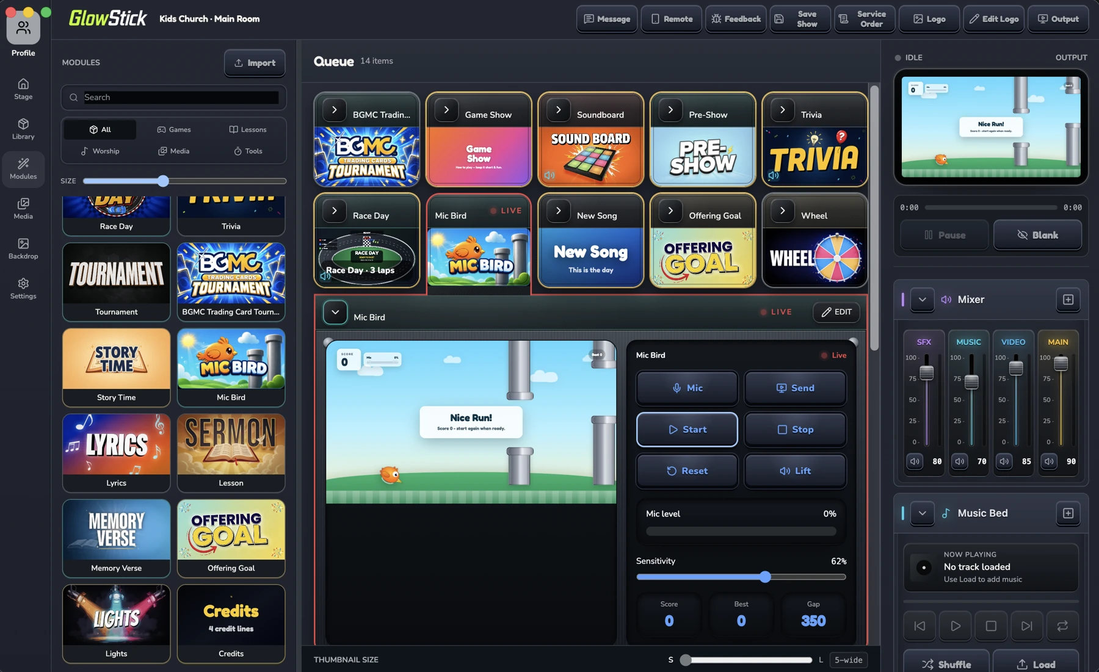This screenshot has width=1099, height=672.
Task: Open the Remote toolbar button
Action: click(672, 19)
